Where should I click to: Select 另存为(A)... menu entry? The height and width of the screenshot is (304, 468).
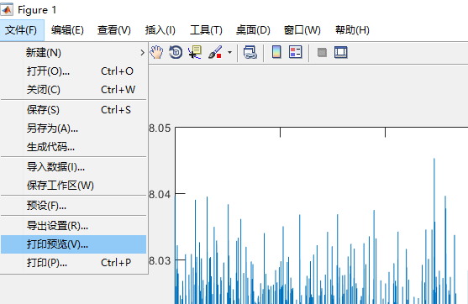pos(73,128)
